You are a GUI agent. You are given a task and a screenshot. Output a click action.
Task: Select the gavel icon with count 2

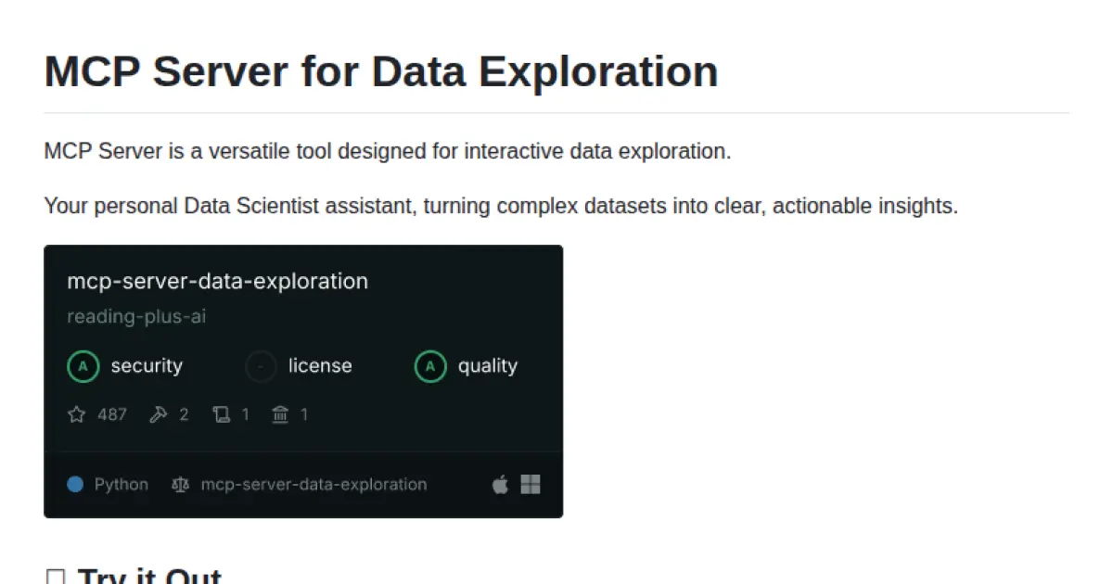[x=158, y=414]
